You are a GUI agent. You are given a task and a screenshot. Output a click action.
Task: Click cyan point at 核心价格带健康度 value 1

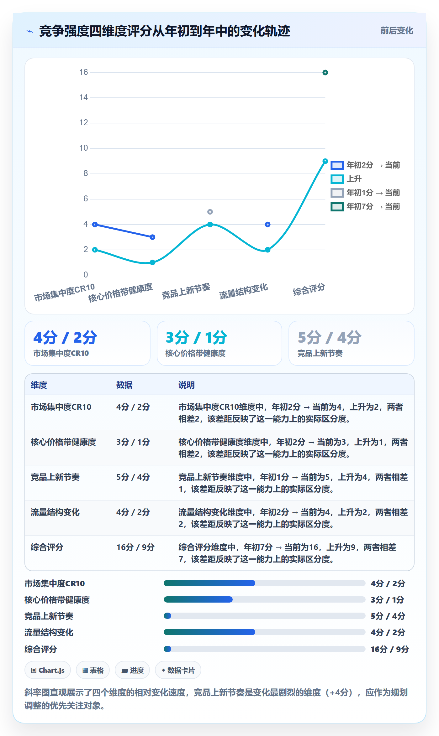152,262
